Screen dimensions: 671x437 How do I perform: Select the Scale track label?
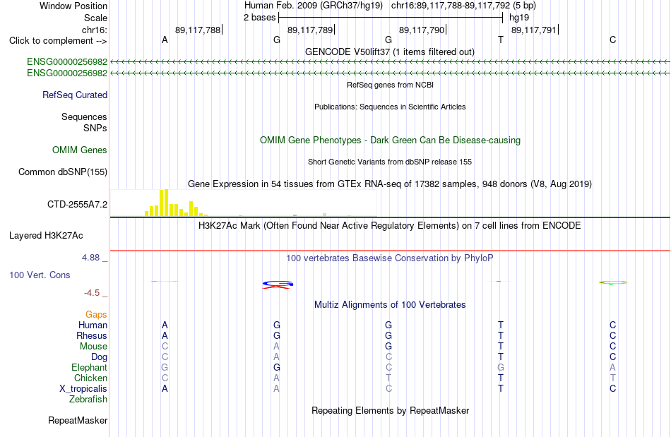[95, 18]
